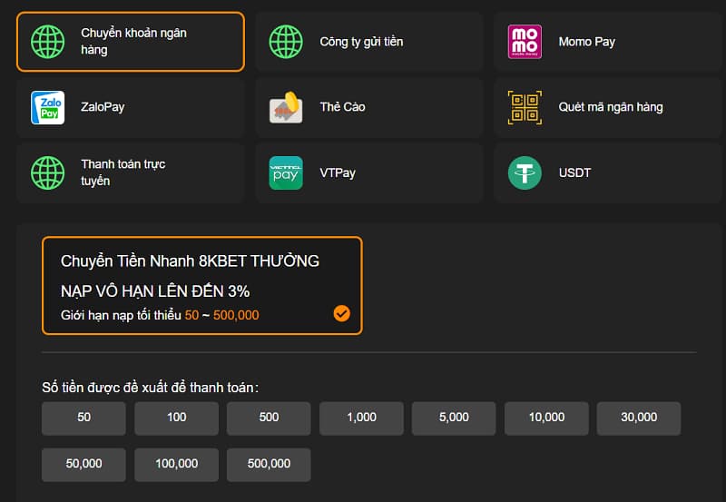Click the globe icon for Công ty gửi tiền
The image size is (726, 502).
(x=286, y=42)
